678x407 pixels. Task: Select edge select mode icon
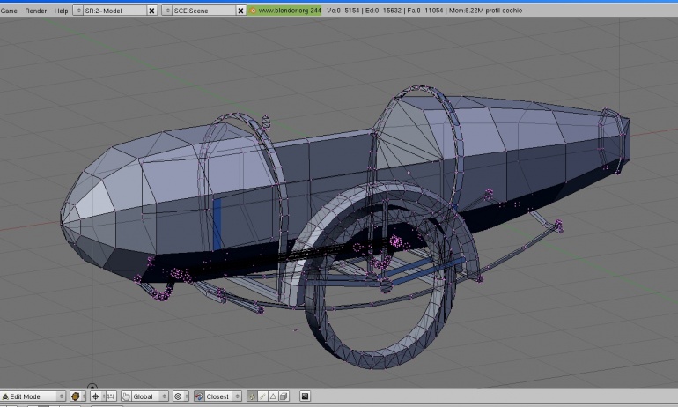click(262, 396)
